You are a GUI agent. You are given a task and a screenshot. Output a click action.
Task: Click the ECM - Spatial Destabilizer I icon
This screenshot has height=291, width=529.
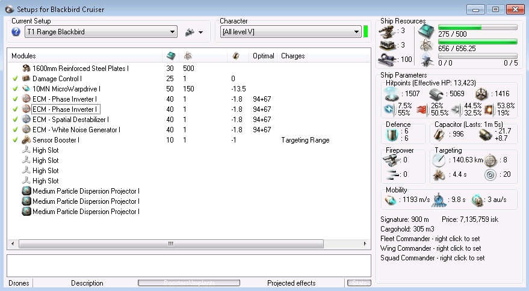(26, 120)
